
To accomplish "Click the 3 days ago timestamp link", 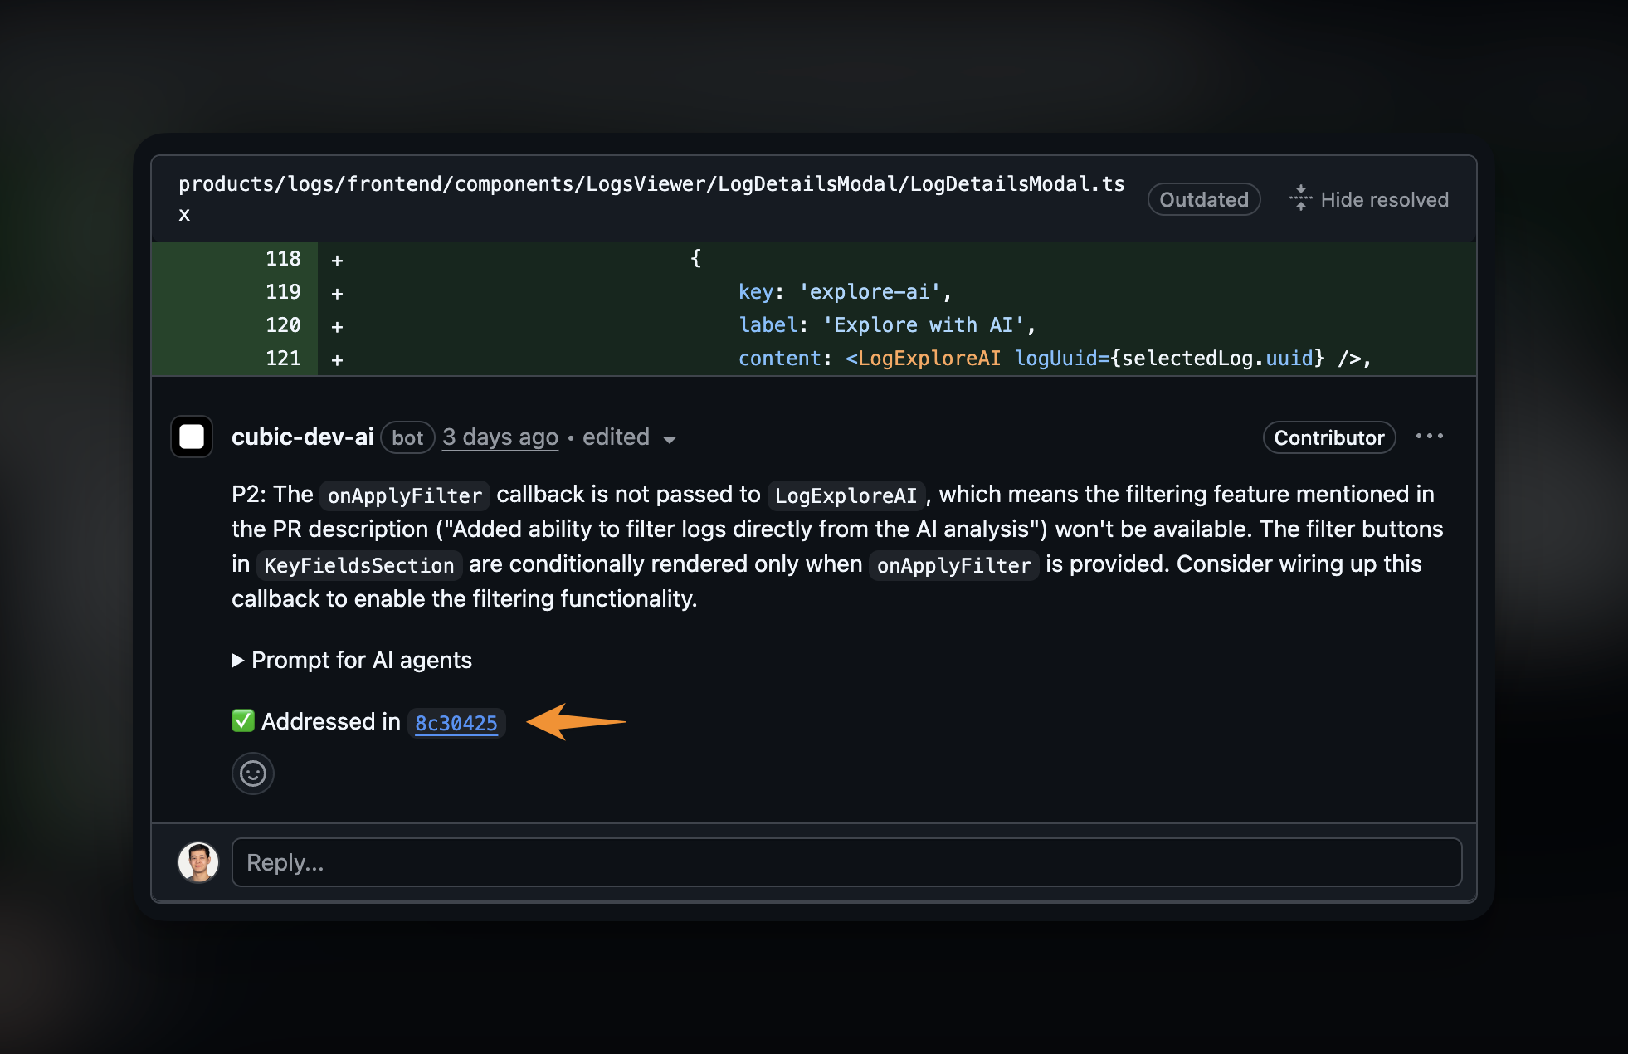I will pos(500,437).
